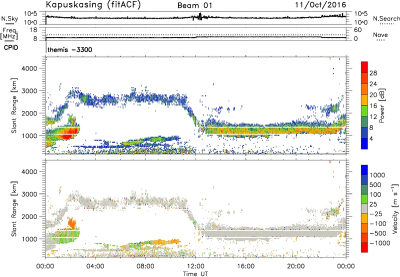Click the 60 tick on Nave axis

(357, 30)
